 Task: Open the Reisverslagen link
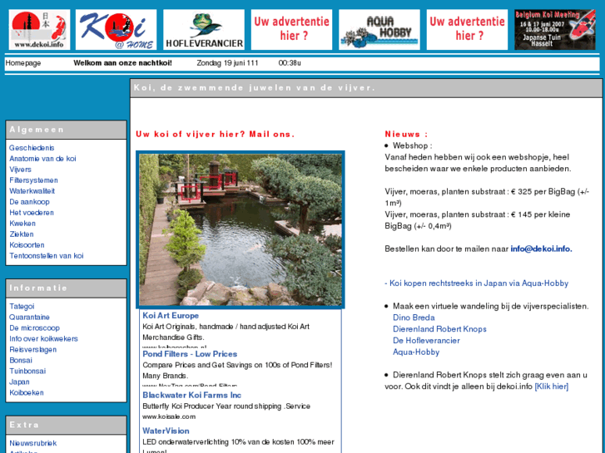pyautogui.click(x=32, y=349)
